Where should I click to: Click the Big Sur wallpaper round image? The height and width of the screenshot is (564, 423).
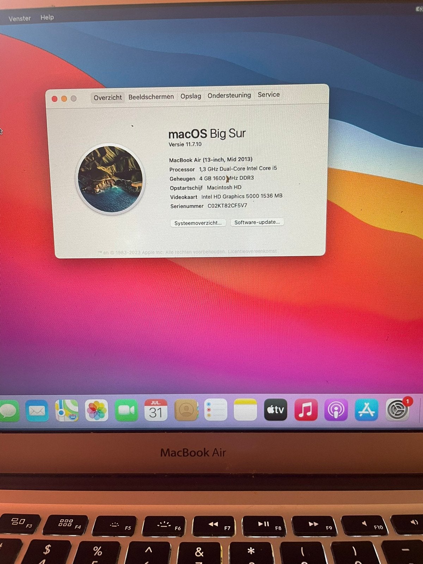click(110, 179)
